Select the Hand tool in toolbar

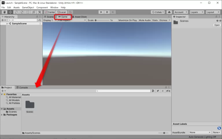tap(4, 12)
